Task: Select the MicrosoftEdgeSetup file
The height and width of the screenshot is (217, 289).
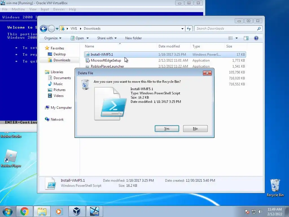Action: 106,60
